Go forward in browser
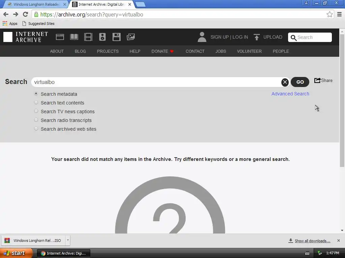The image size is (345, 258). (15, 14)
